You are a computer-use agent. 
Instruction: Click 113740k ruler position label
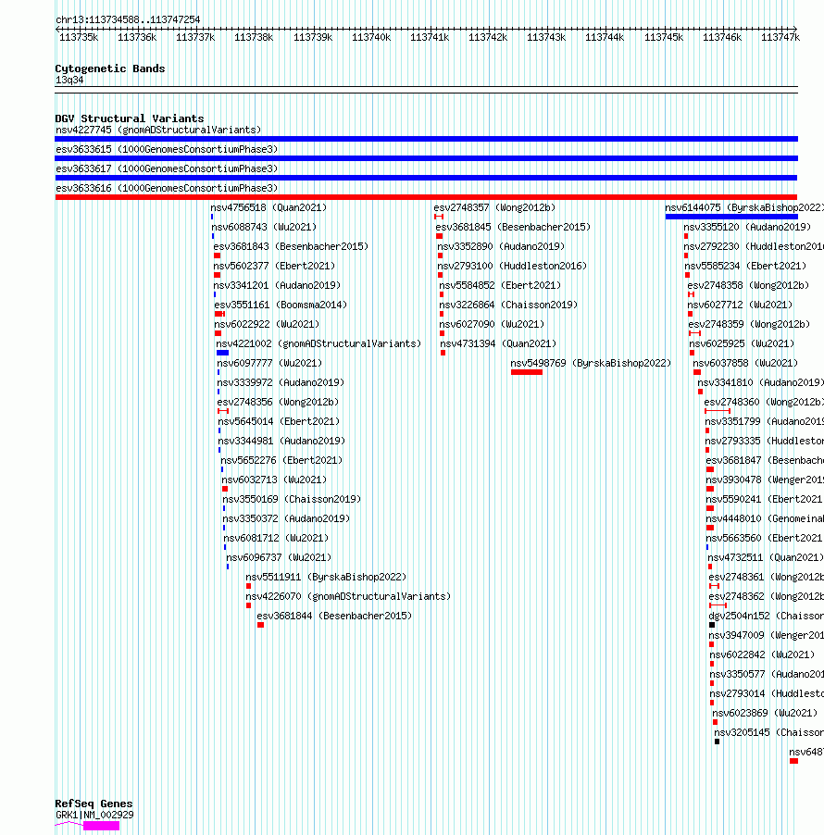point(371,37)
